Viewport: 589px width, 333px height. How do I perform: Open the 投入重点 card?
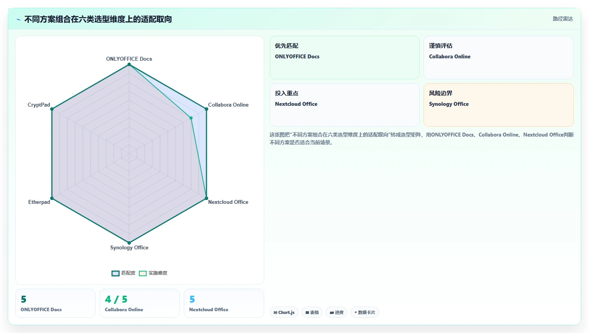coord(344,105)
